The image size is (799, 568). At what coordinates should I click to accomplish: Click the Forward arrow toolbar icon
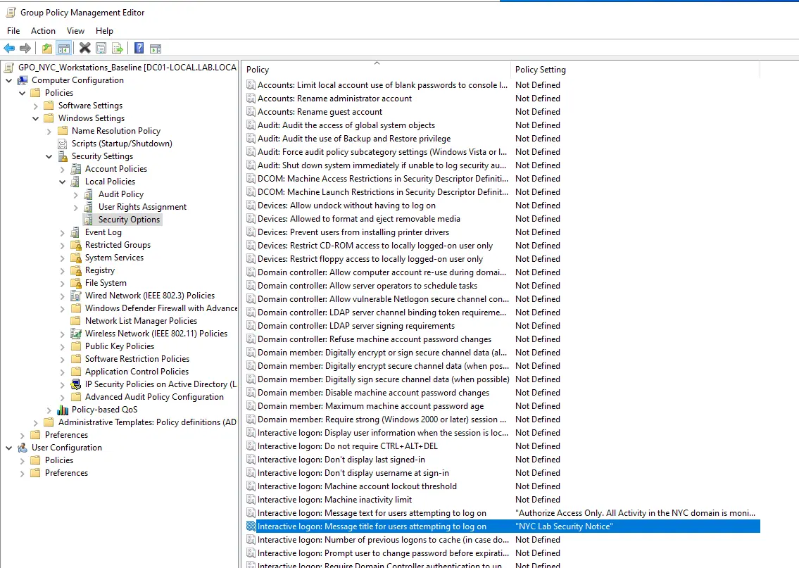[x=25, y=49]
